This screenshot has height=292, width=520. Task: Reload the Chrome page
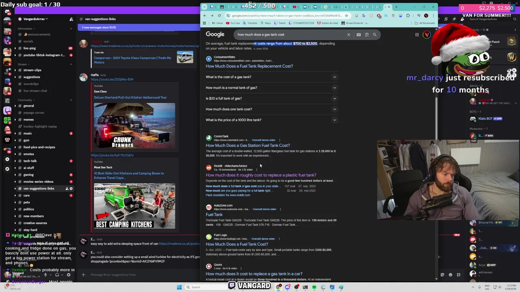pyautogui.click(x=219, y=15)
